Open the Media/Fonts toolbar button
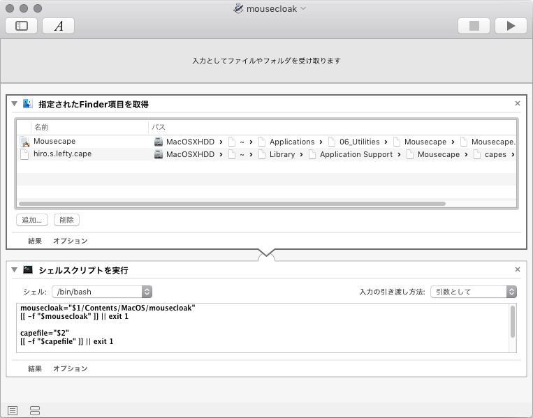Viewport: 533px width, 418px height. (x=59, y=26)
